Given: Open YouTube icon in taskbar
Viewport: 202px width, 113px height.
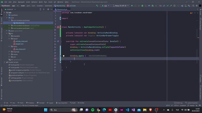Looking at the screenshot, I should 110,110.
